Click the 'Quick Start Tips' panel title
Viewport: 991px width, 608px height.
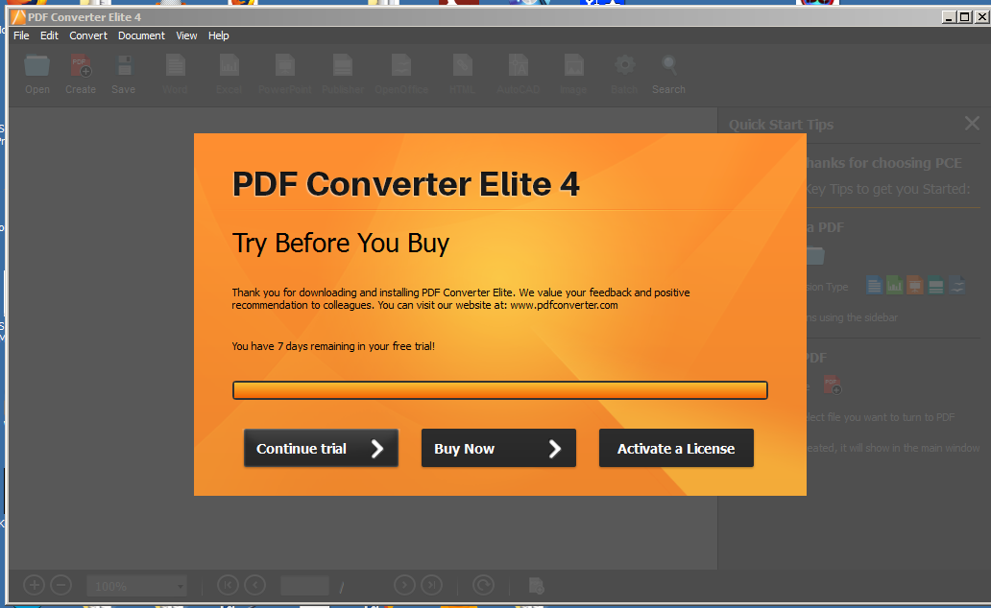pyautogui.click(x=781, y=125)
